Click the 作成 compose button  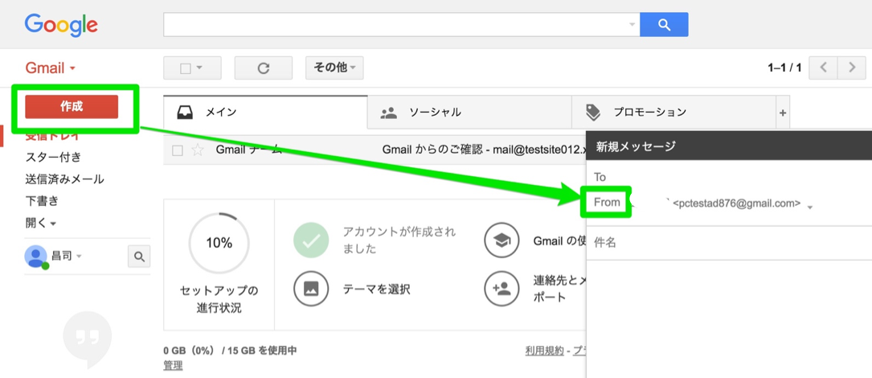pyautogui.click(x=72, y=106)
